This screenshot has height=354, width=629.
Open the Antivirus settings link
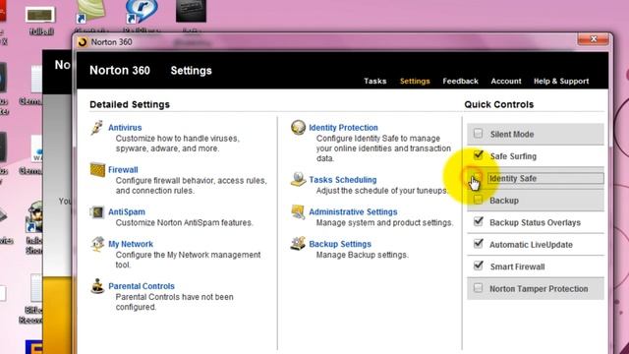[125, 128]
